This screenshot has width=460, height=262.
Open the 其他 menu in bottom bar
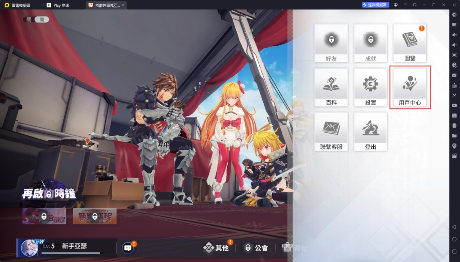coord(217,248)
